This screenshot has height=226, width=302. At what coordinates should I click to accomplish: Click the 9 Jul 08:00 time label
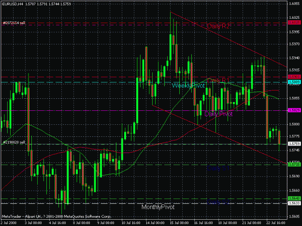tap(105, 223)
